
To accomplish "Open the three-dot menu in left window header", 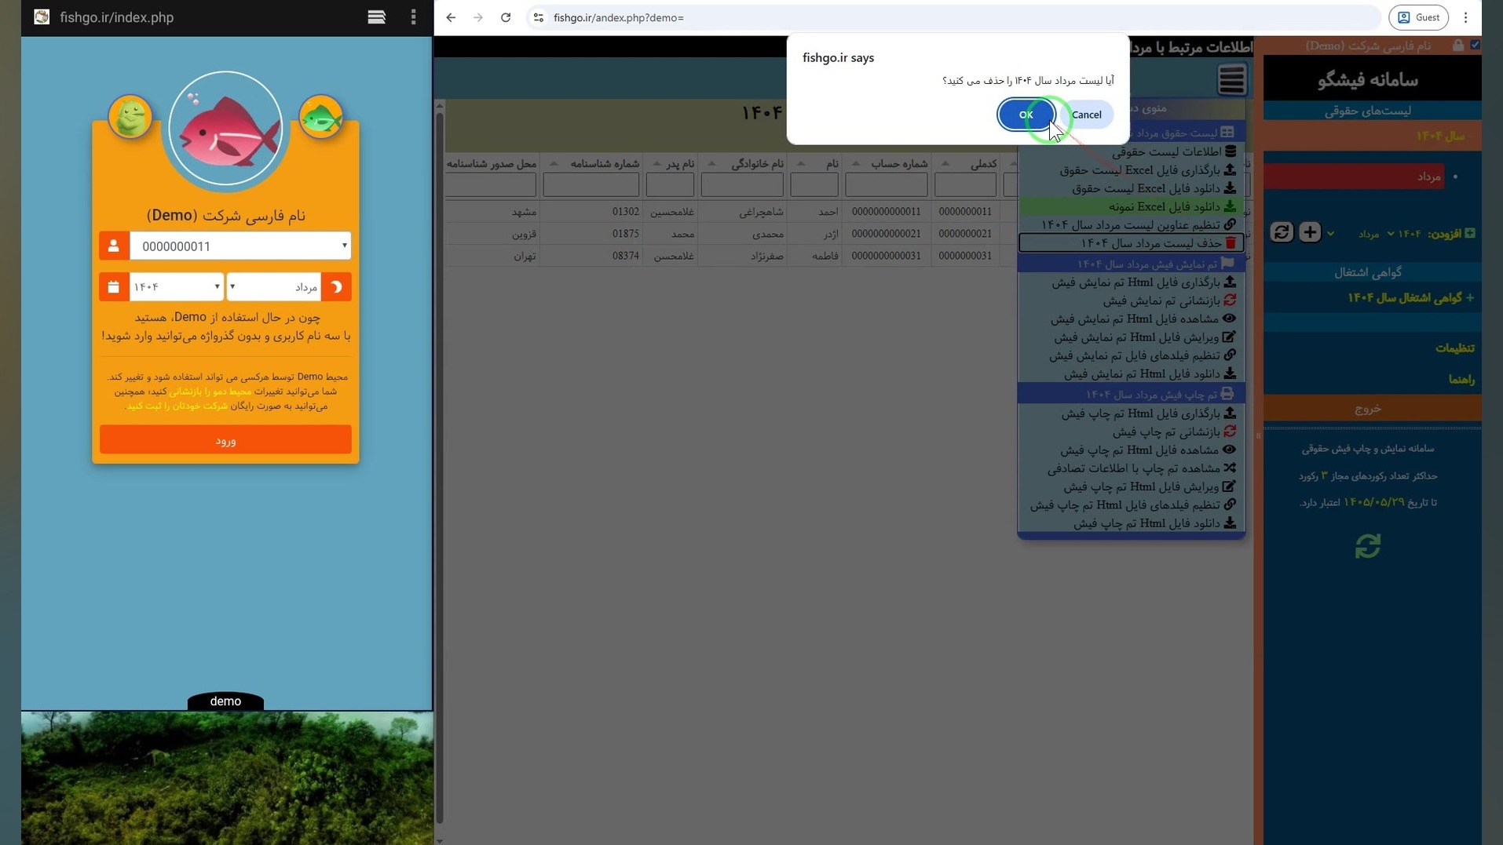I will (x=413, y=17).
